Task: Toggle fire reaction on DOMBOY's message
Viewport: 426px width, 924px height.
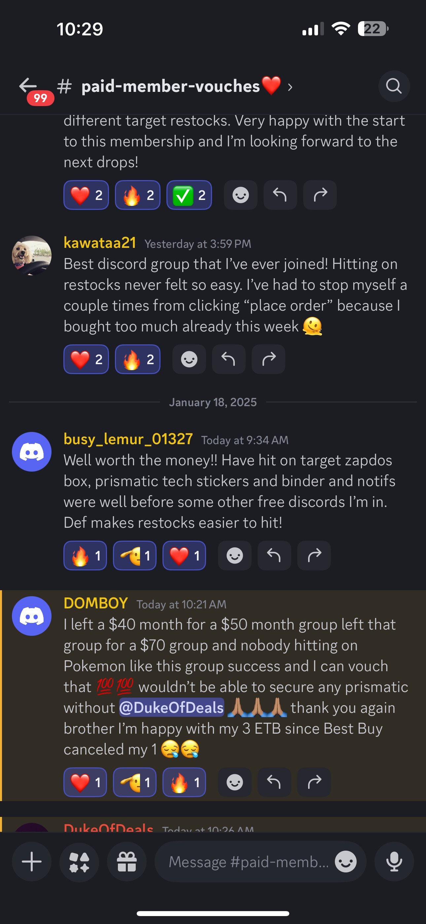Action: (x=184, y=782)
